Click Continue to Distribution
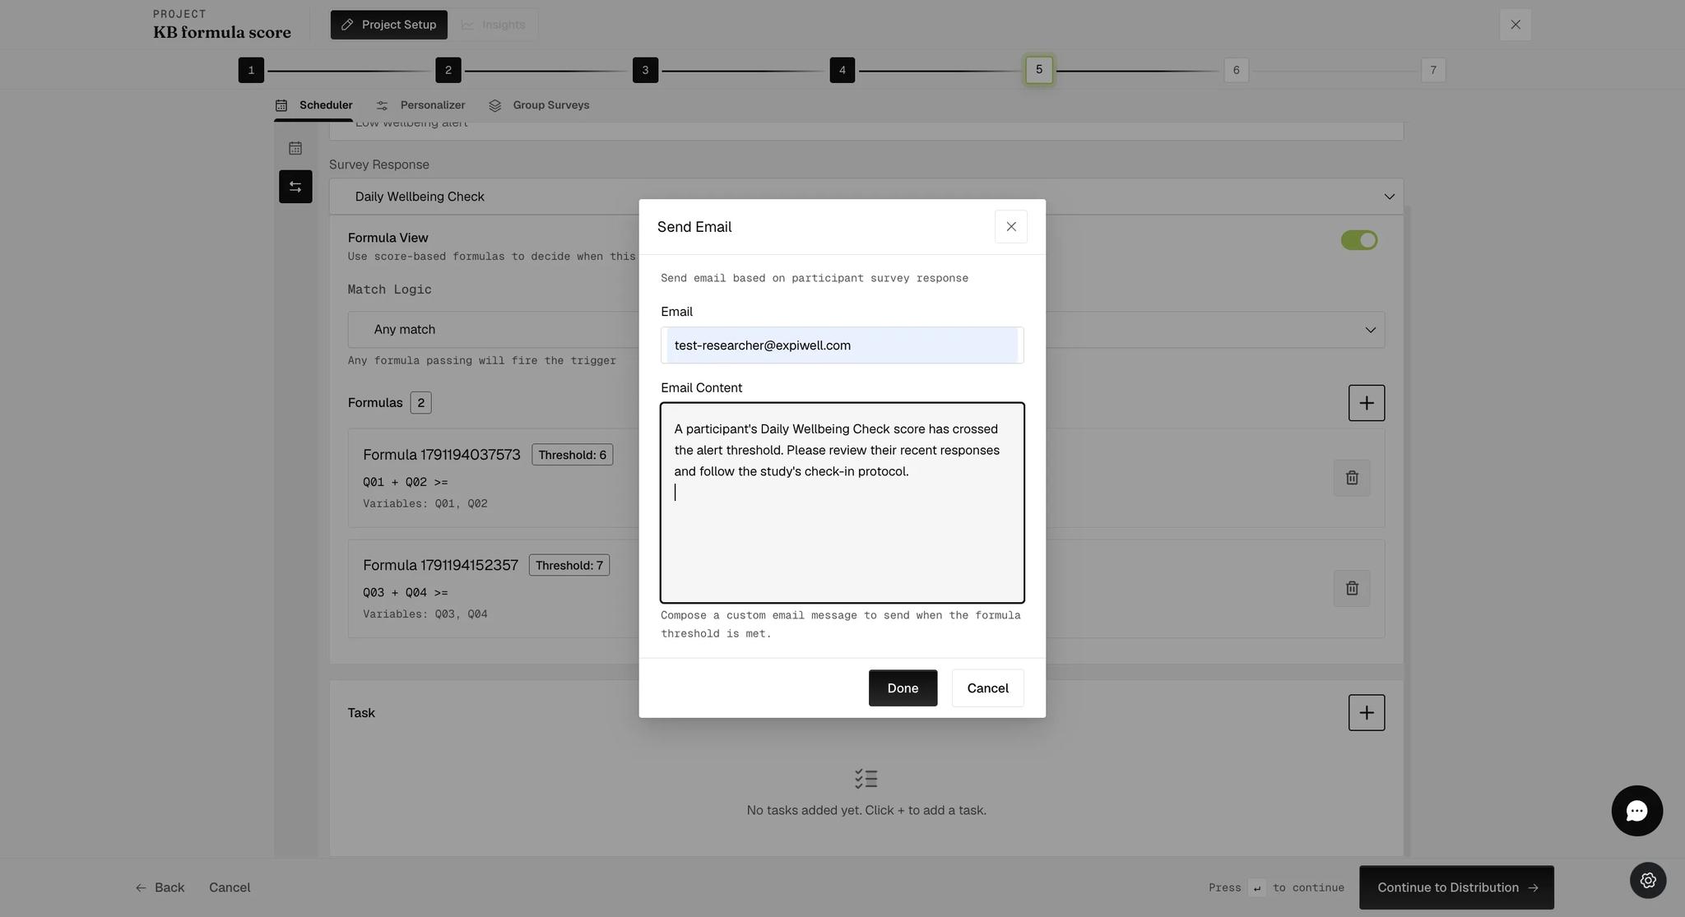 click(x=1456, y=887)
